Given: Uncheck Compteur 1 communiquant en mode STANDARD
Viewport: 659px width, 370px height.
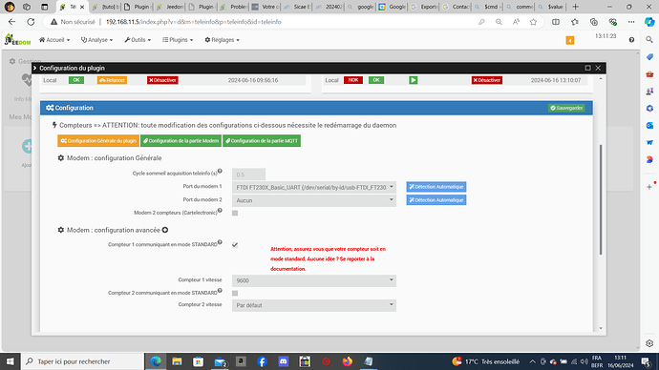Looking at the screenshot, I should tap(235, 245).
